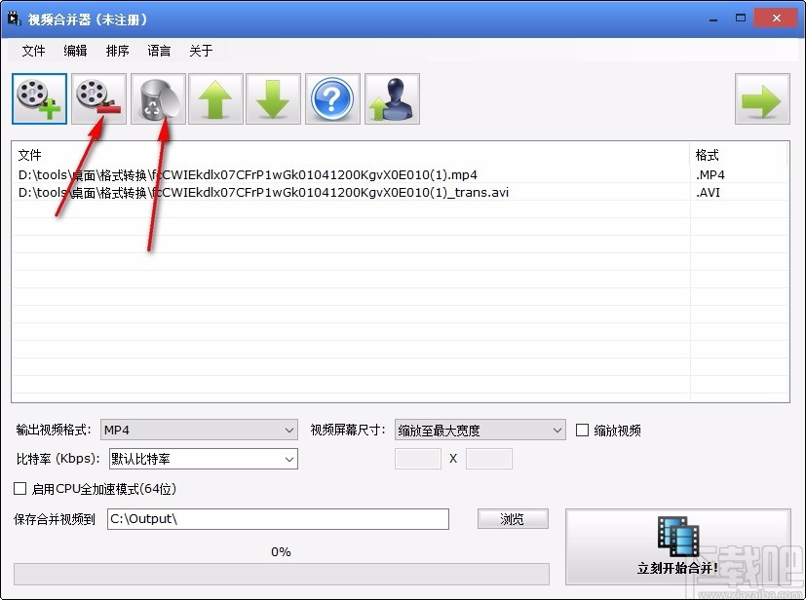This screenshot has width=806, height=600.
Task: Click the green right arrow icon
Action: [761, 98]
